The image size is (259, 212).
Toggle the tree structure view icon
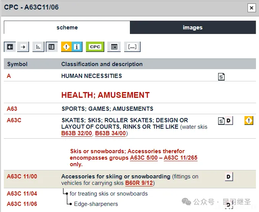pyautogui.click(x=52, y=47)
